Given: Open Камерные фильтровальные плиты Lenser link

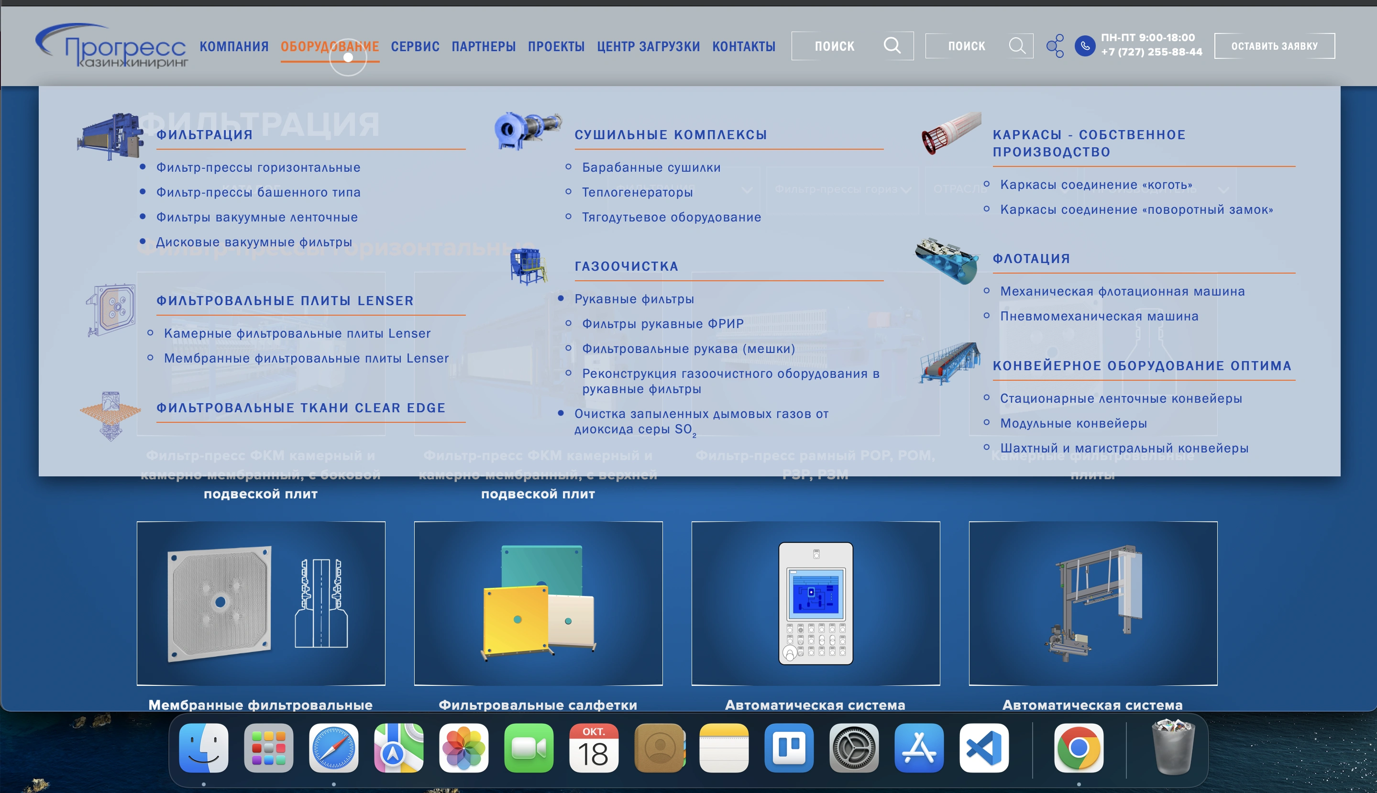Looking at the screenshot, I should click(x=297, y=333).
